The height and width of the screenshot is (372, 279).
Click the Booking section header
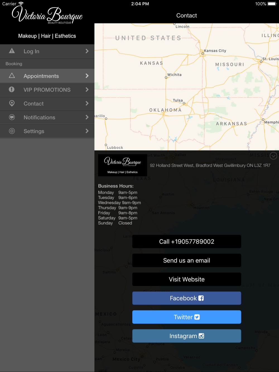(47, 64)
